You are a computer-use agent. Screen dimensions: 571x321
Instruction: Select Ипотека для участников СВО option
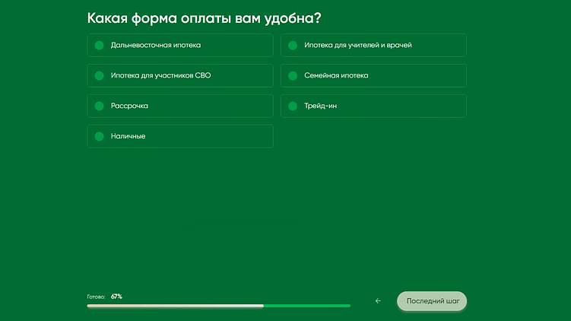[x=180, y=75]
